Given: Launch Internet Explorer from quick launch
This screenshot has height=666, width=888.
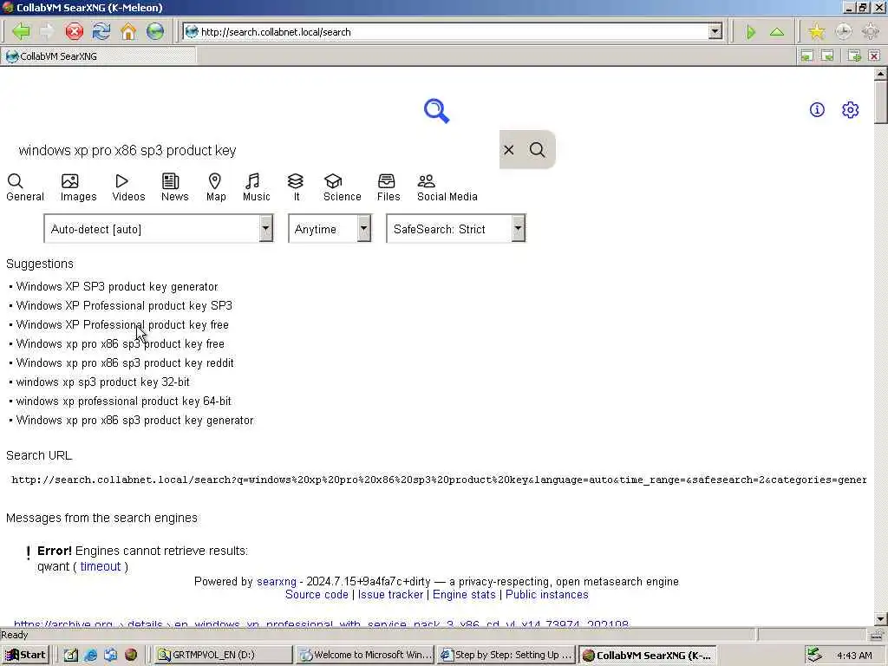Looking at the screenshot, I should [x=90, y=656].
